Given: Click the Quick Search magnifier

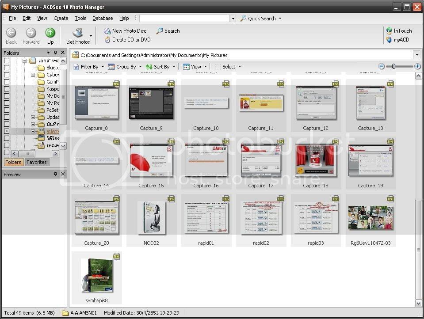Looking at the screenshot, I should pos(243,19).
